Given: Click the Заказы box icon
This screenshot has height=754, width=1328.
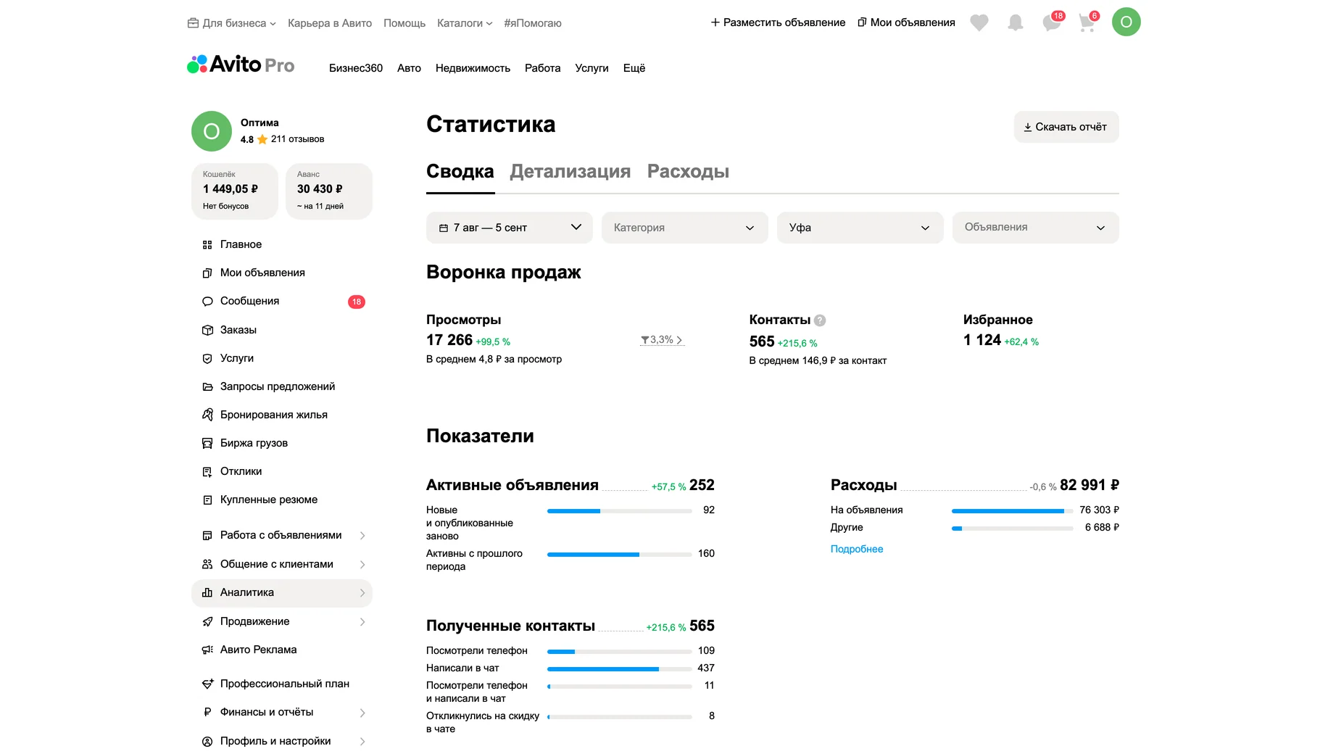Looking at the screenshot, I should 207,330.
